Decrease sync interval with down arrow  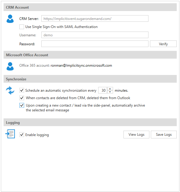[x=110, y=92]
